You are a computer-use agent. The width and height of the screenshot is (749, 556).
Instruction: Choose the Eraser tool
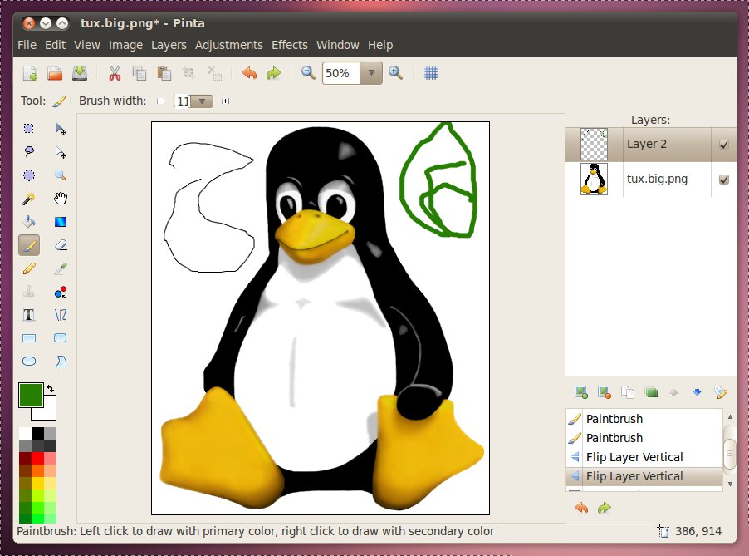(60, 245)
